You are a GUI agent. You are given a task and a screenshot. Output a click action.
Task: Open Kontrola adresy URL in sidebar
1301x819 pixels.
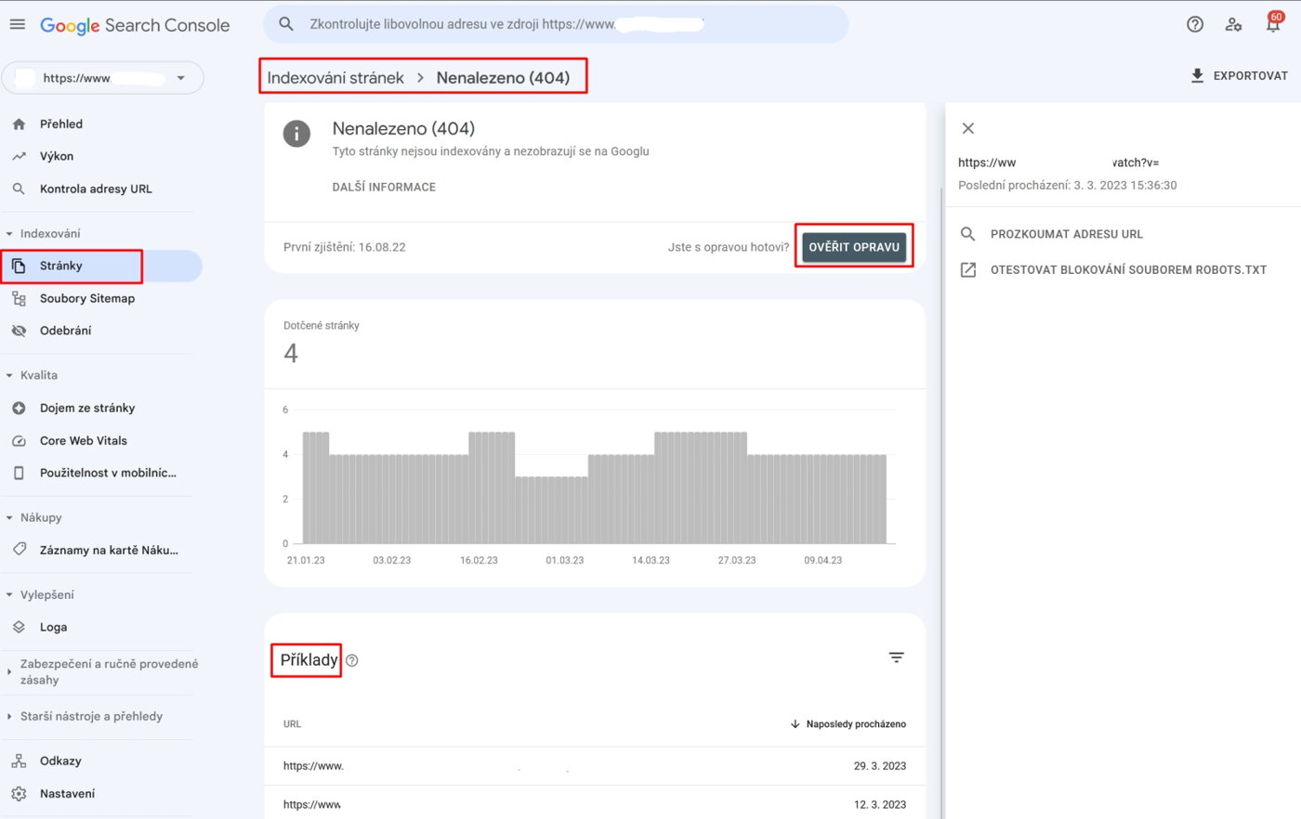point(96,188)
